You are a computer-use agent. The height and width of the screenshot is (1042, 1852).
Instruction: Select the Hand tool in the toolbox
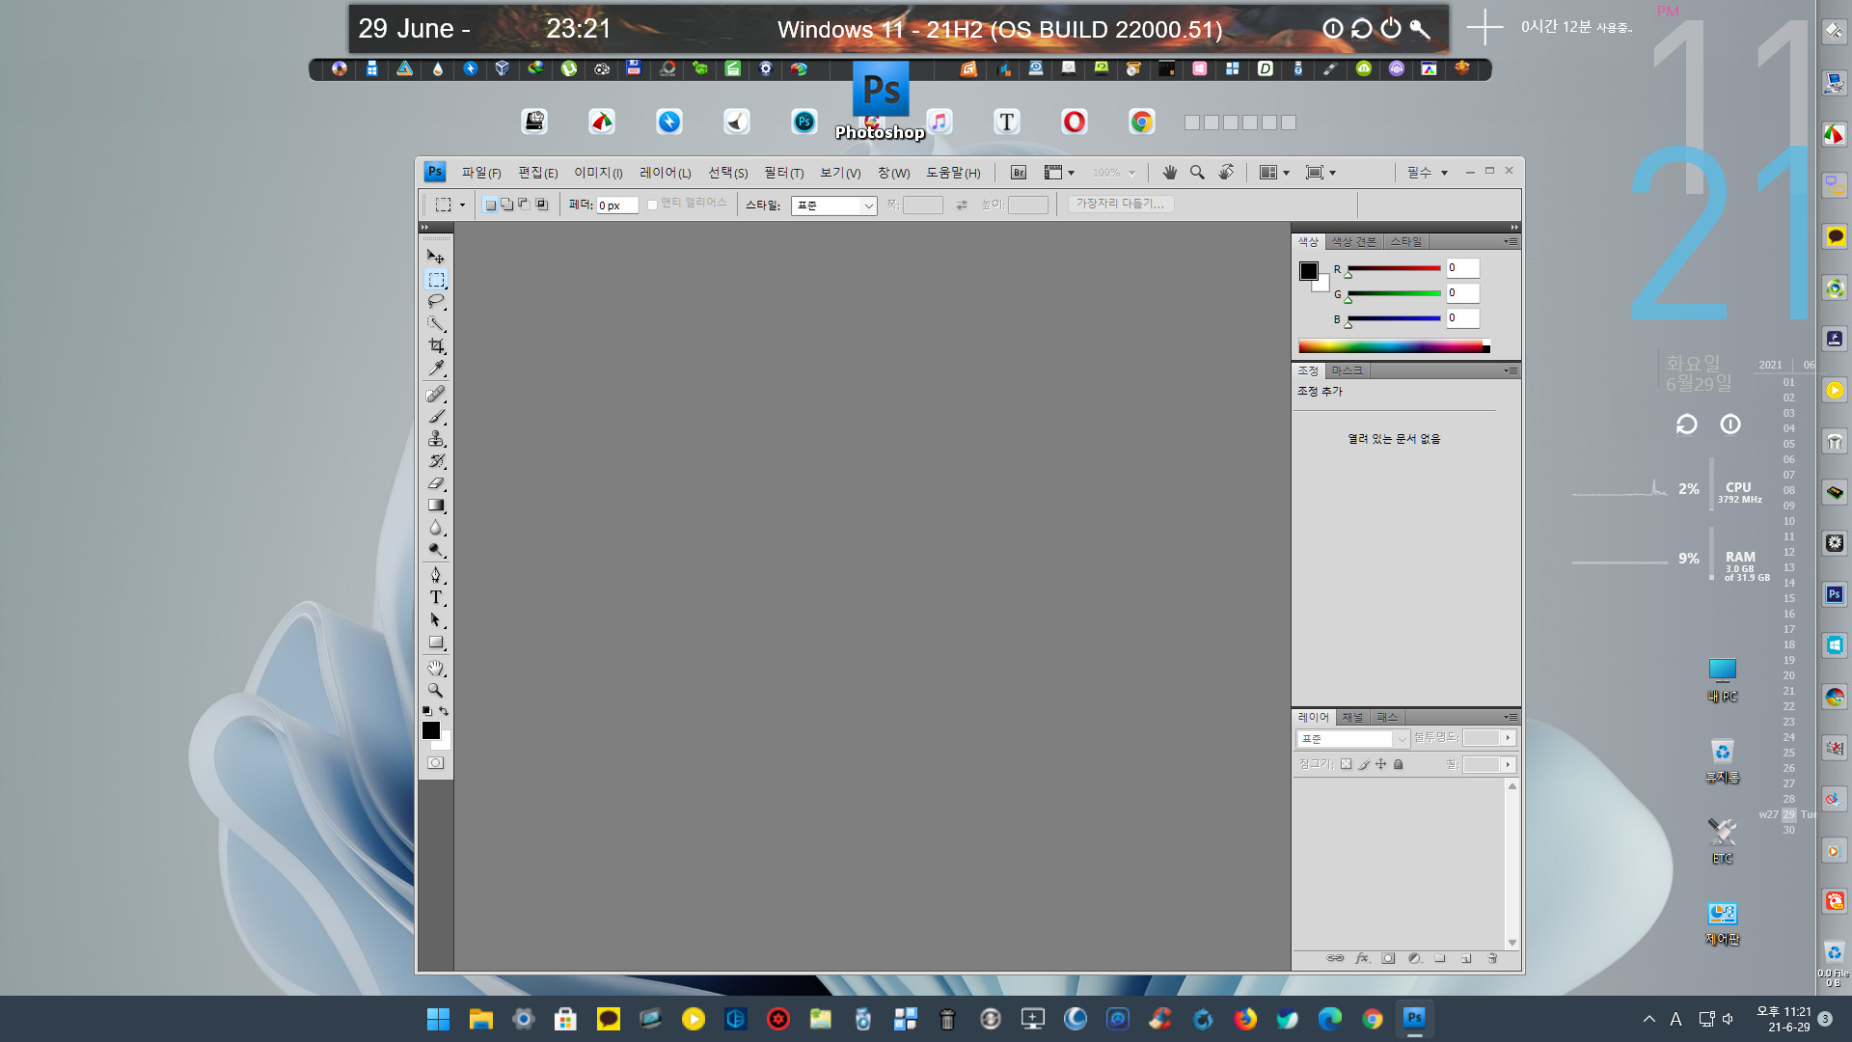[x=436, y=668]
